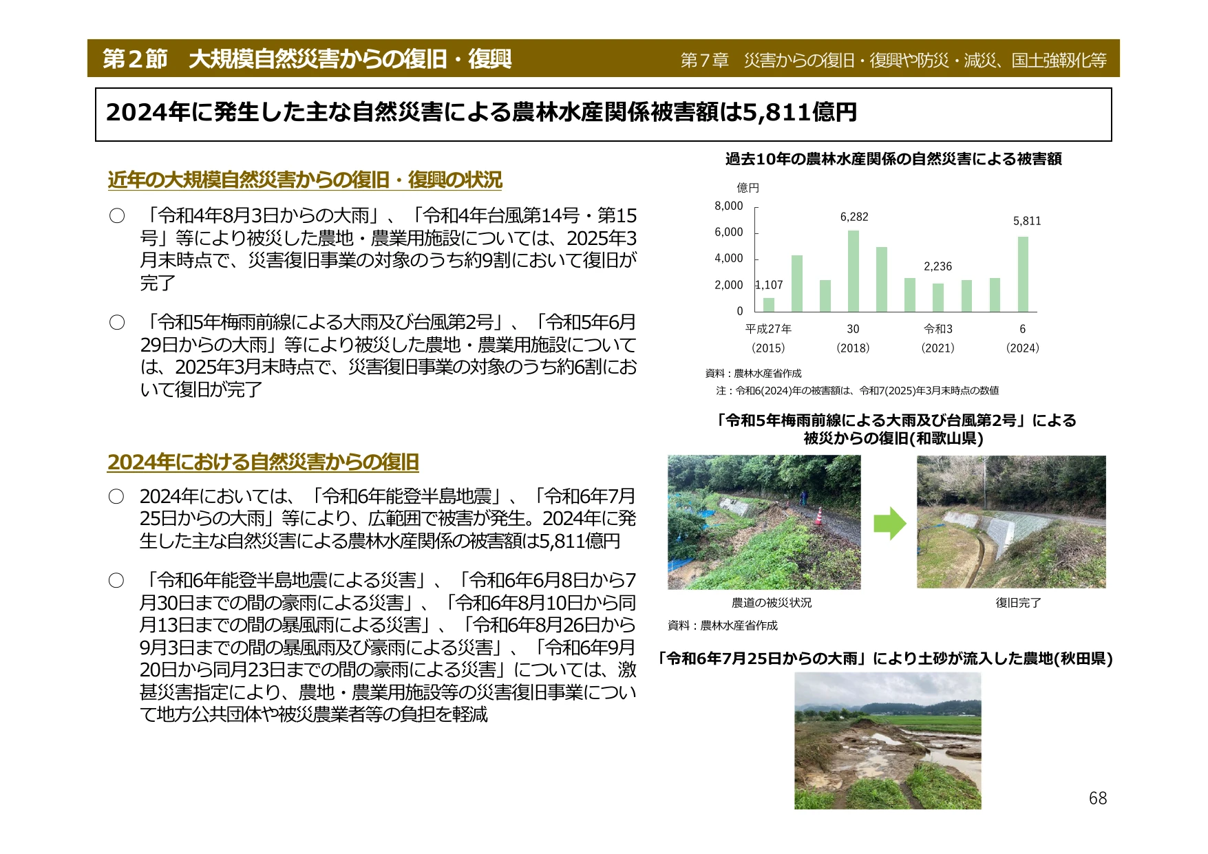
Task: Open the damaged farm road photo
Action: coord(764,522)
